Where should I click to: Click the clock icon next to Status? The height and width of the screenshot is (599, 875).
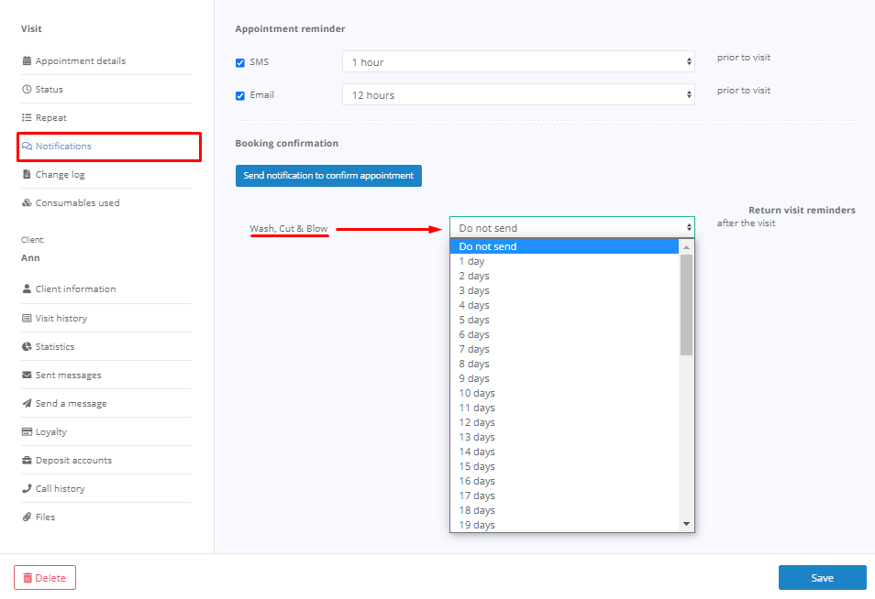[x=27, y=90]
